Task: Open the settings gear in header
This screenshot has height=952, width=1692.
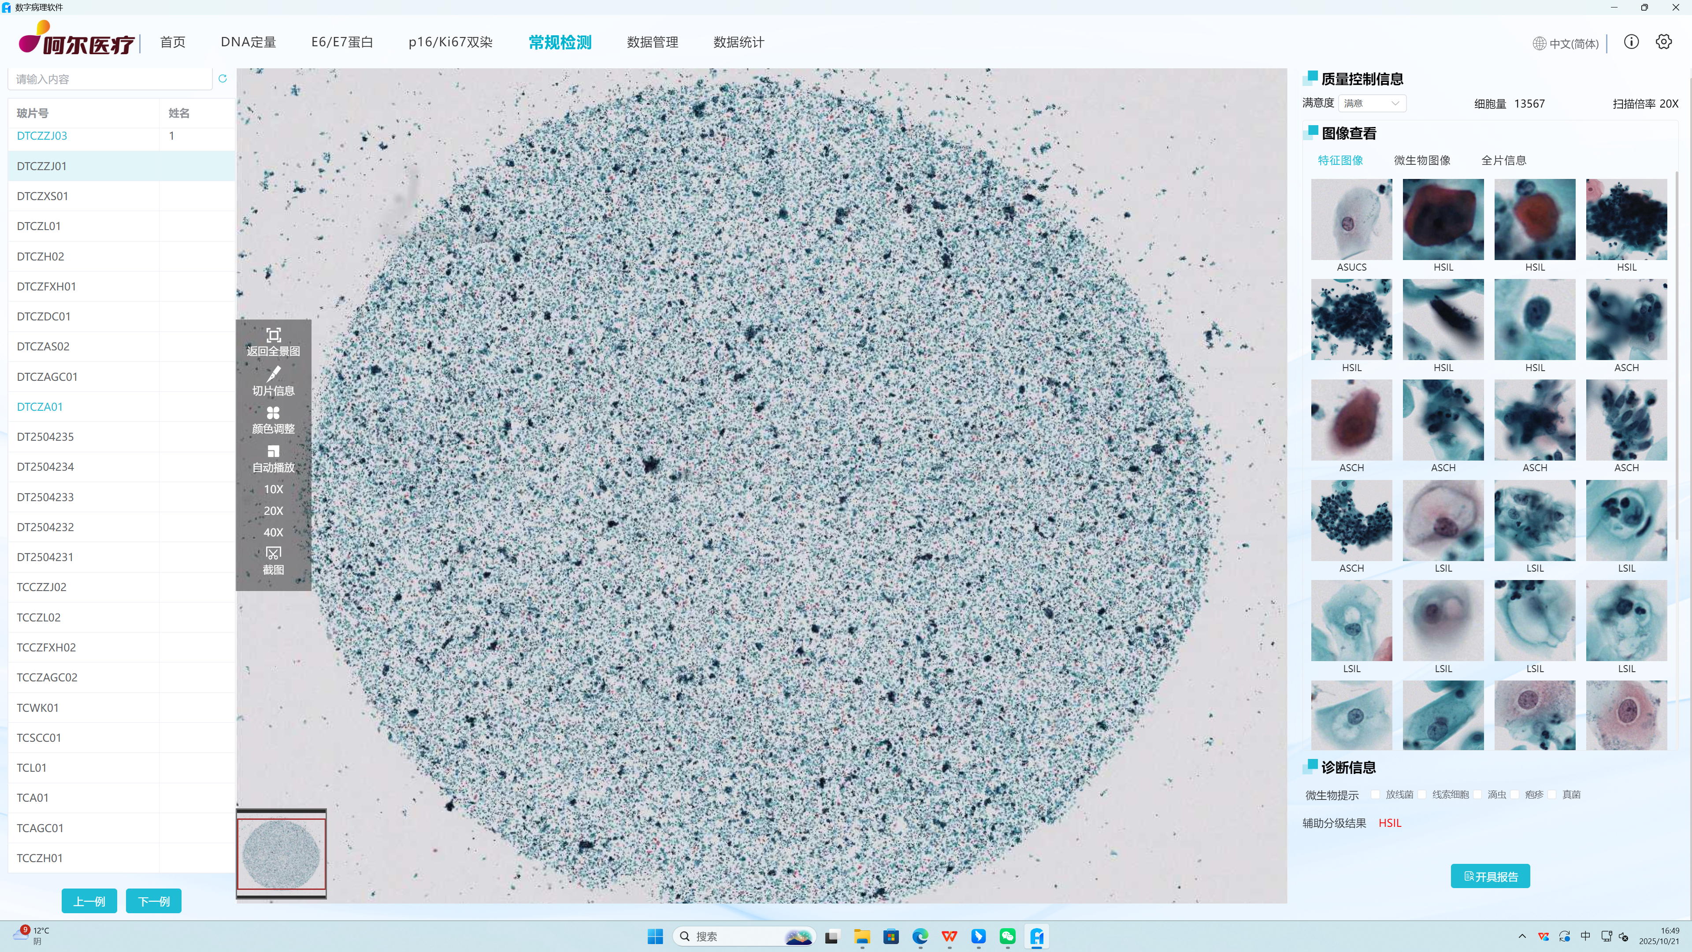Action: point(1663,43)
